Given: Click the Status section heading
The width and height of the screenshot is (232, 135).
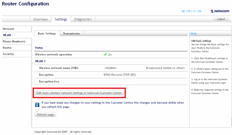Looking at the screenshot, I should click(39, 48).
